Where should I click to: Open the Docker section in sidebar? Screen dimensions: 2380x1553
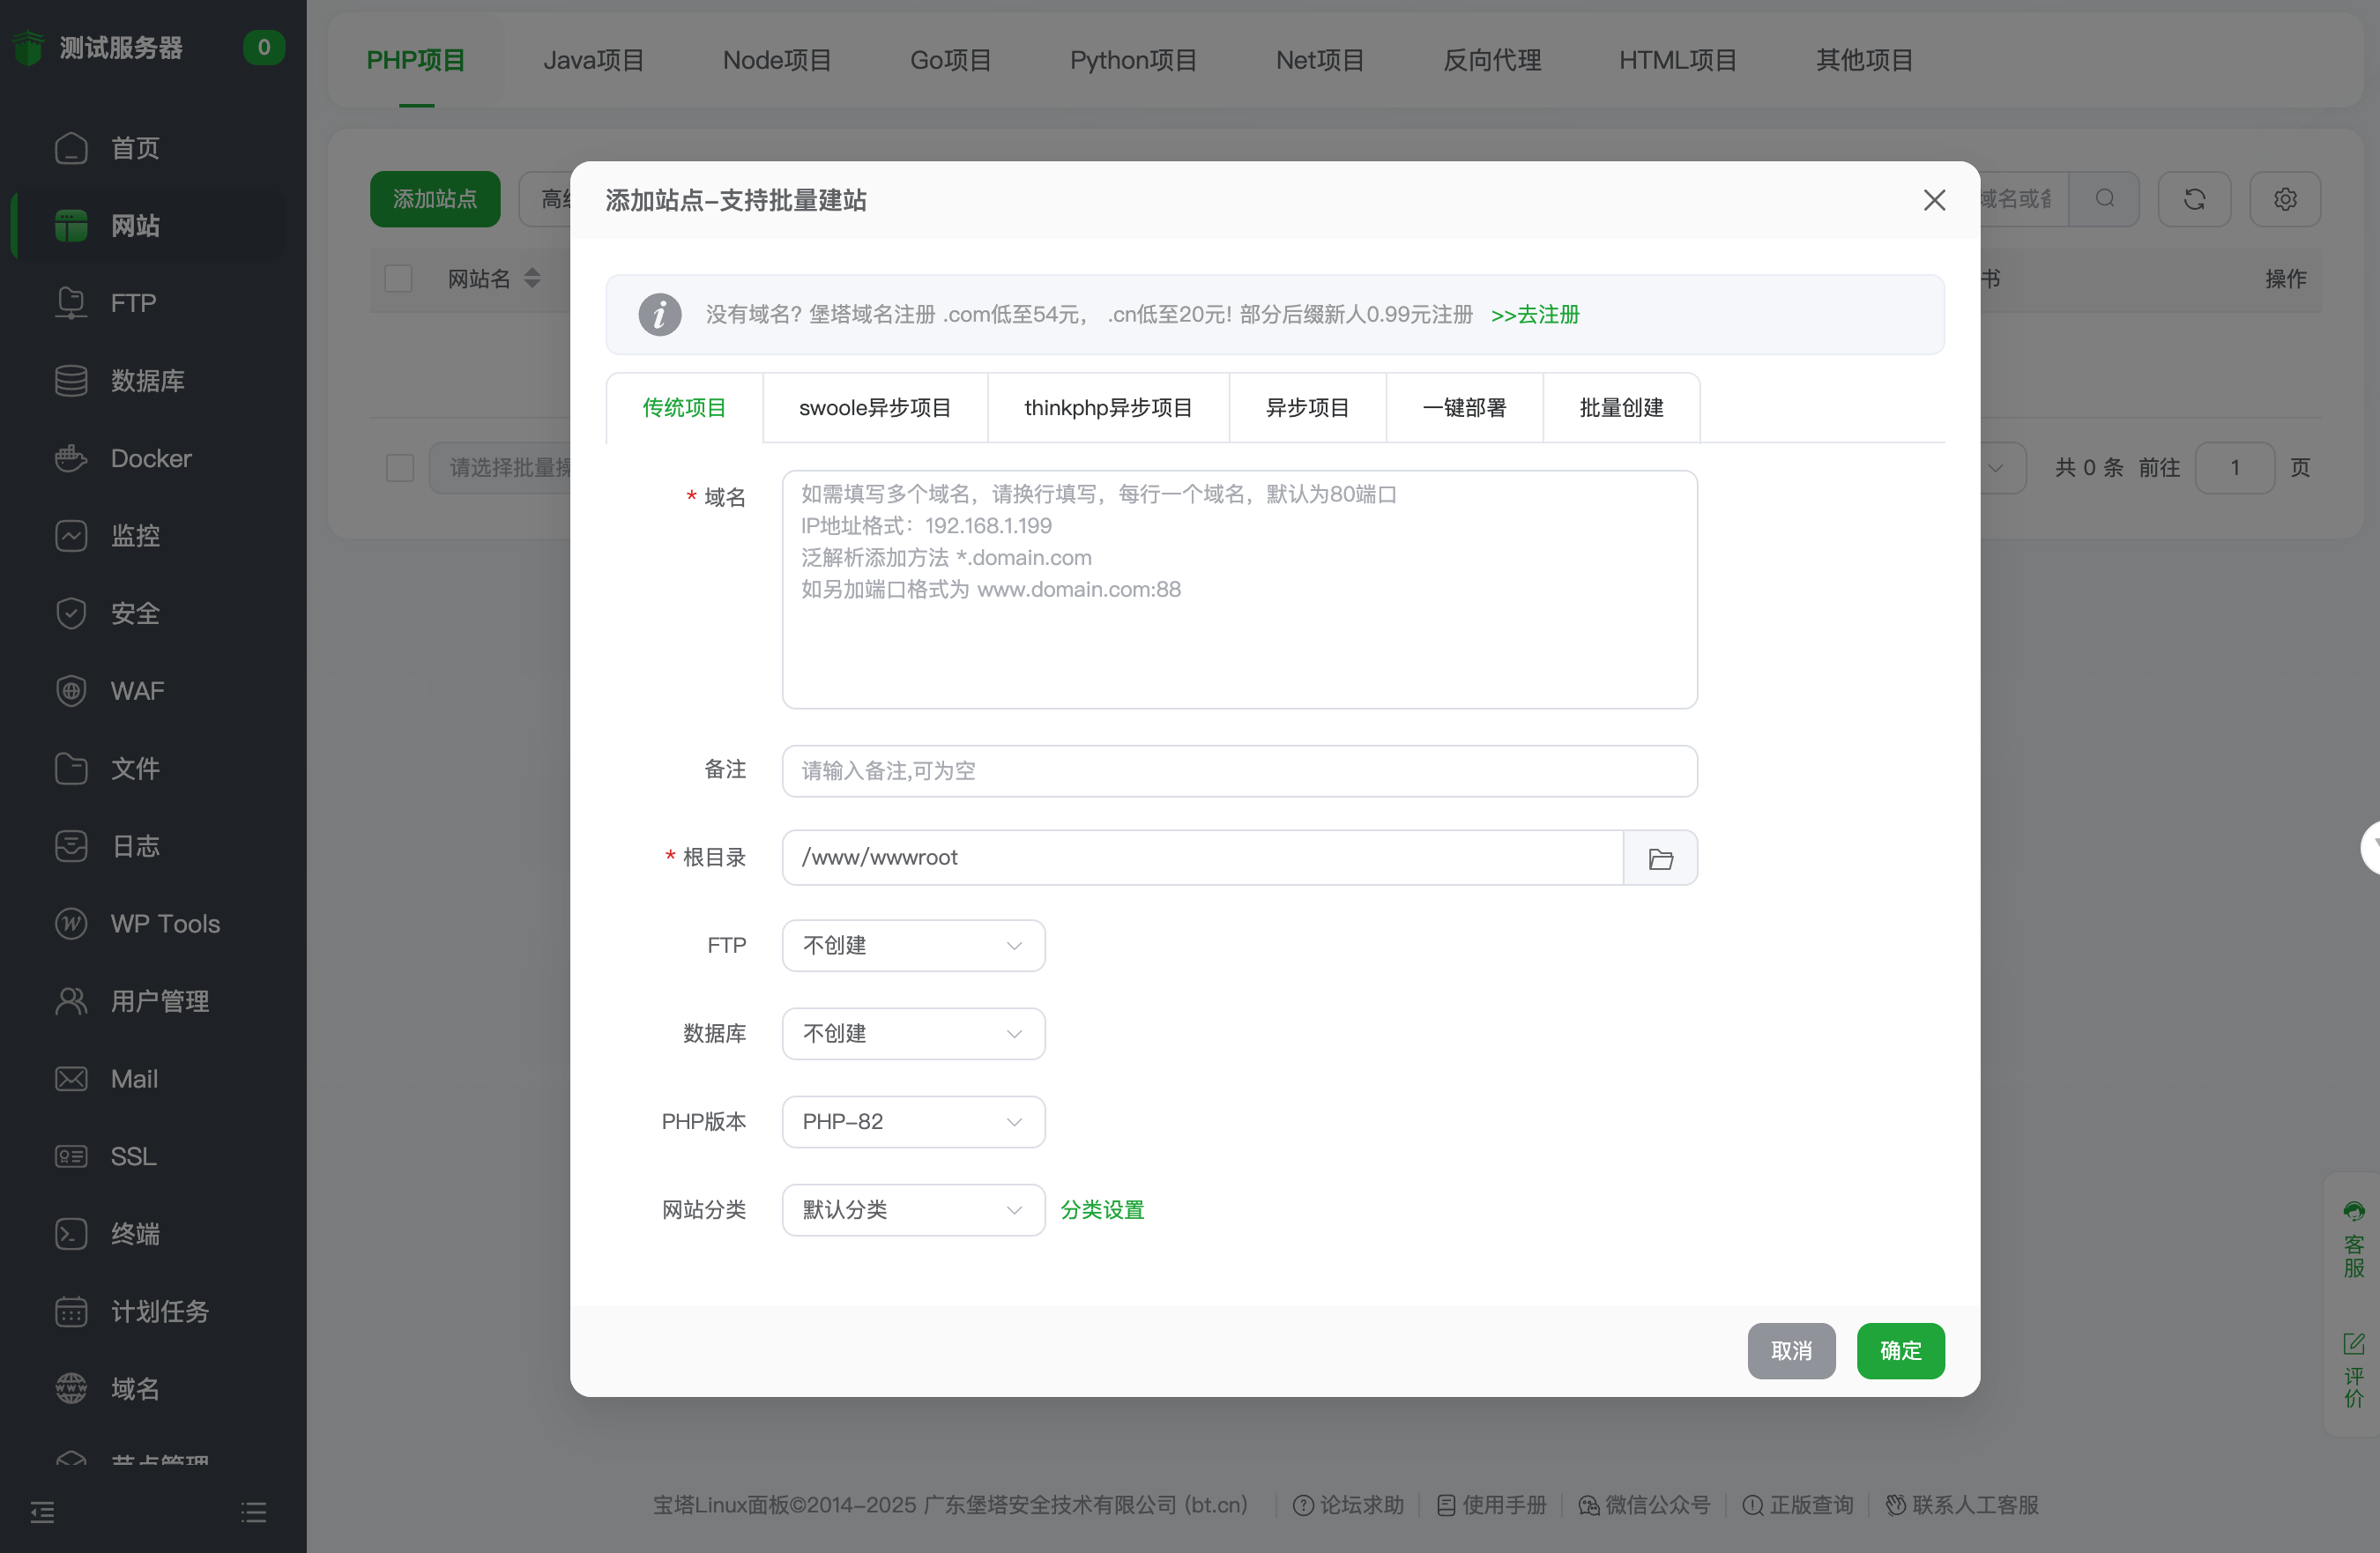151,458
